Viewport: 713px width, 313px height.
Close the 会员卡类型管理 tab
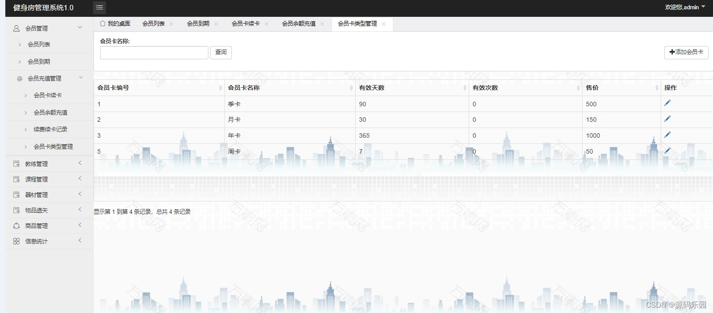(x=384, y=24)
